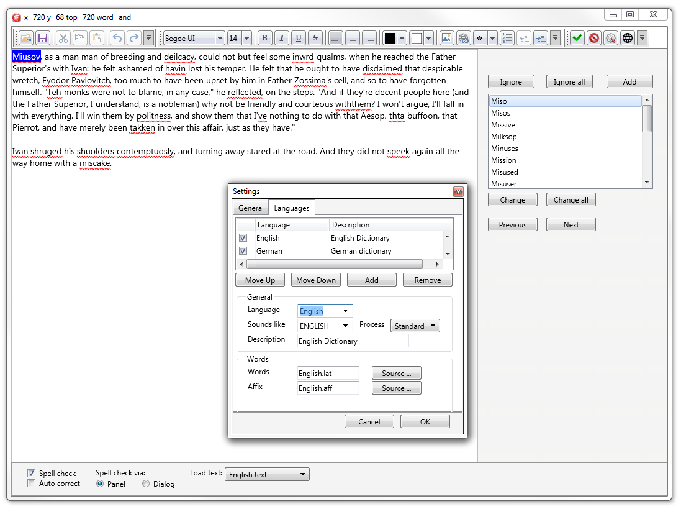Open the Load text dropdown
Viewport: 681px width, 509px height.
tap(267, 474)
